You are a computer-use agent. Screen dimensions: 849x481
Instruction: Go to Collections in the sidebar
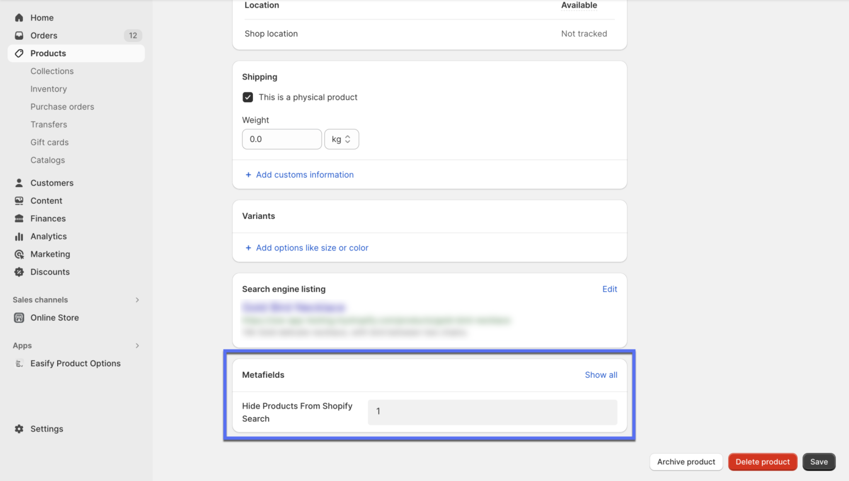pos(52,71)
